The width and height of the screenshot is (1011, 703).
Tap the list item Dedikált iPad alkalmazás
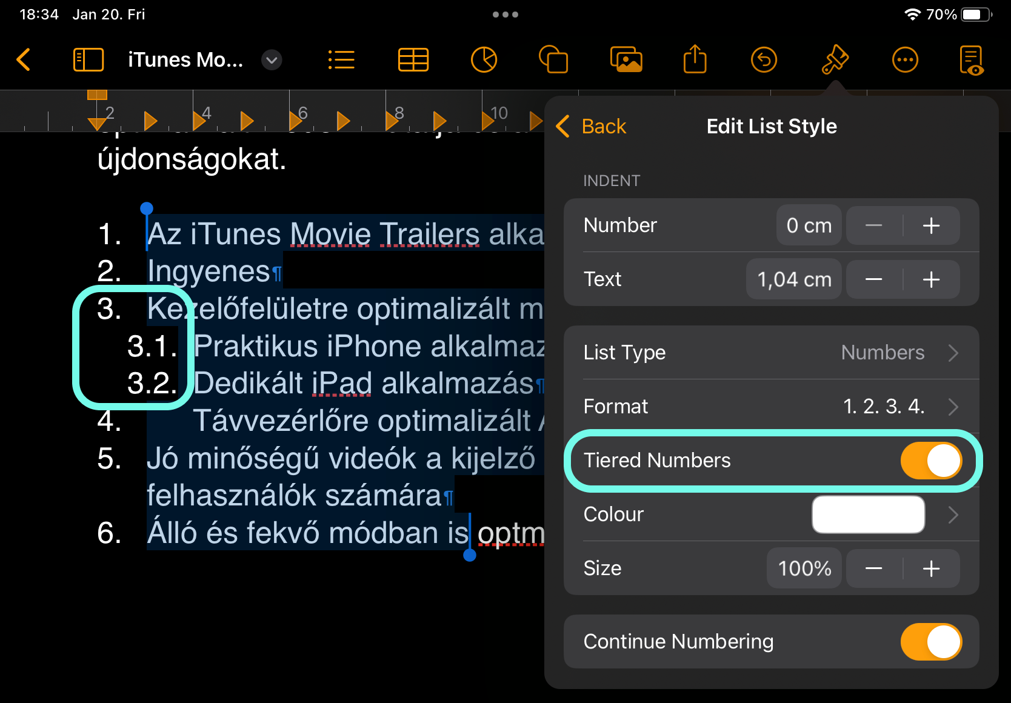(364, 383)
